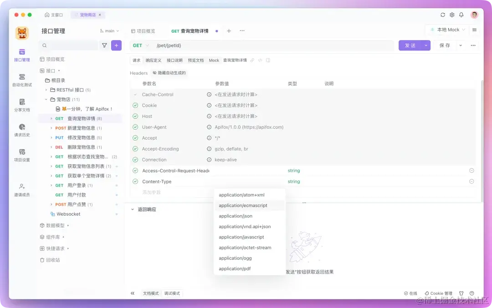
Task: Open the 本地 Mock environment dropdown
Action: pos(447,30)
